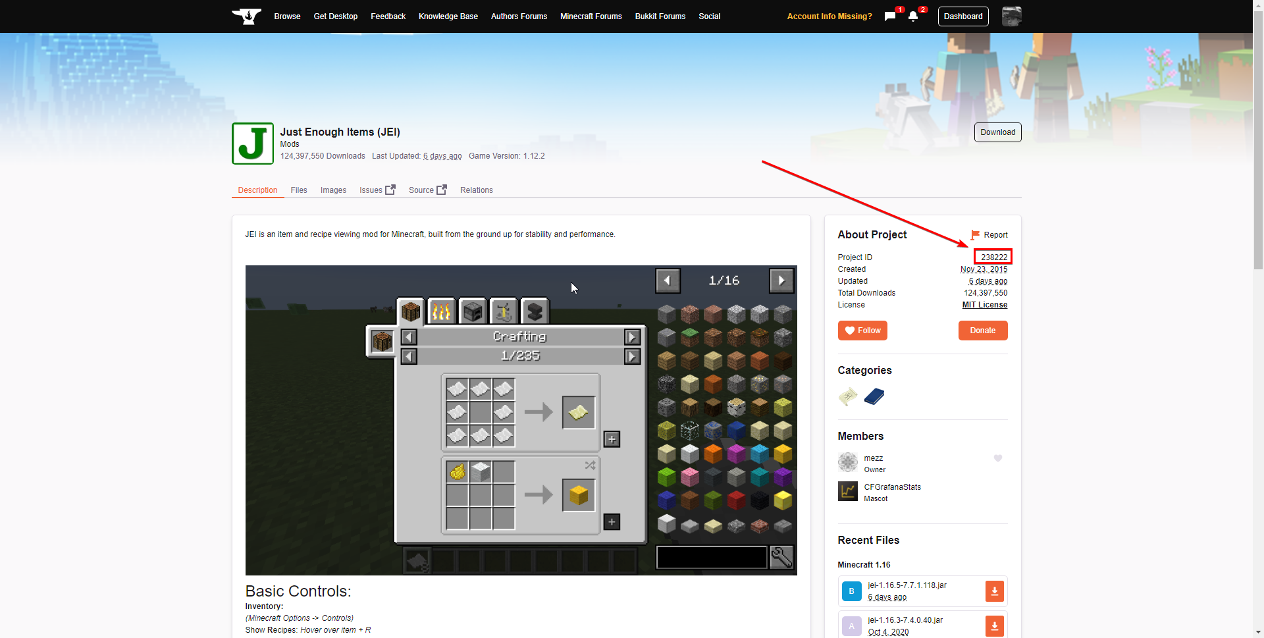Select the brewing stand tab
1264x638 pixels.
click(x=504, y=311)
